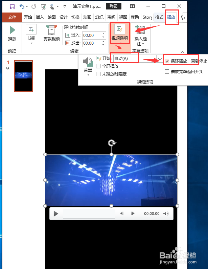Toggle touch/mouse mode icon
This screenshot has width=208, height=269.
(x=52, y=6)
